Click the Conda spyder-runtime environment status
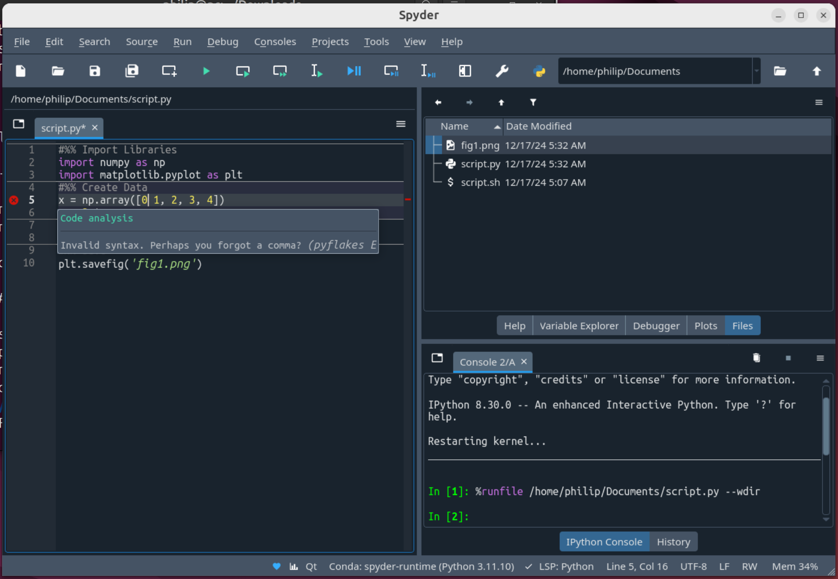838x579 pixels. 421,566
